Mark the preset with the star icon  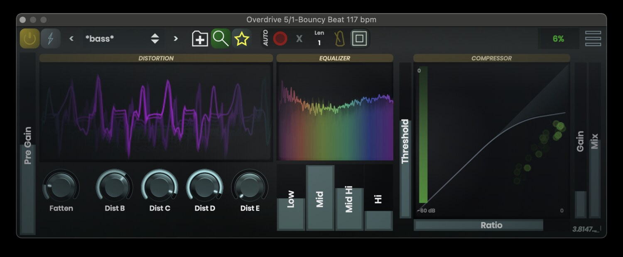point(242,38)
